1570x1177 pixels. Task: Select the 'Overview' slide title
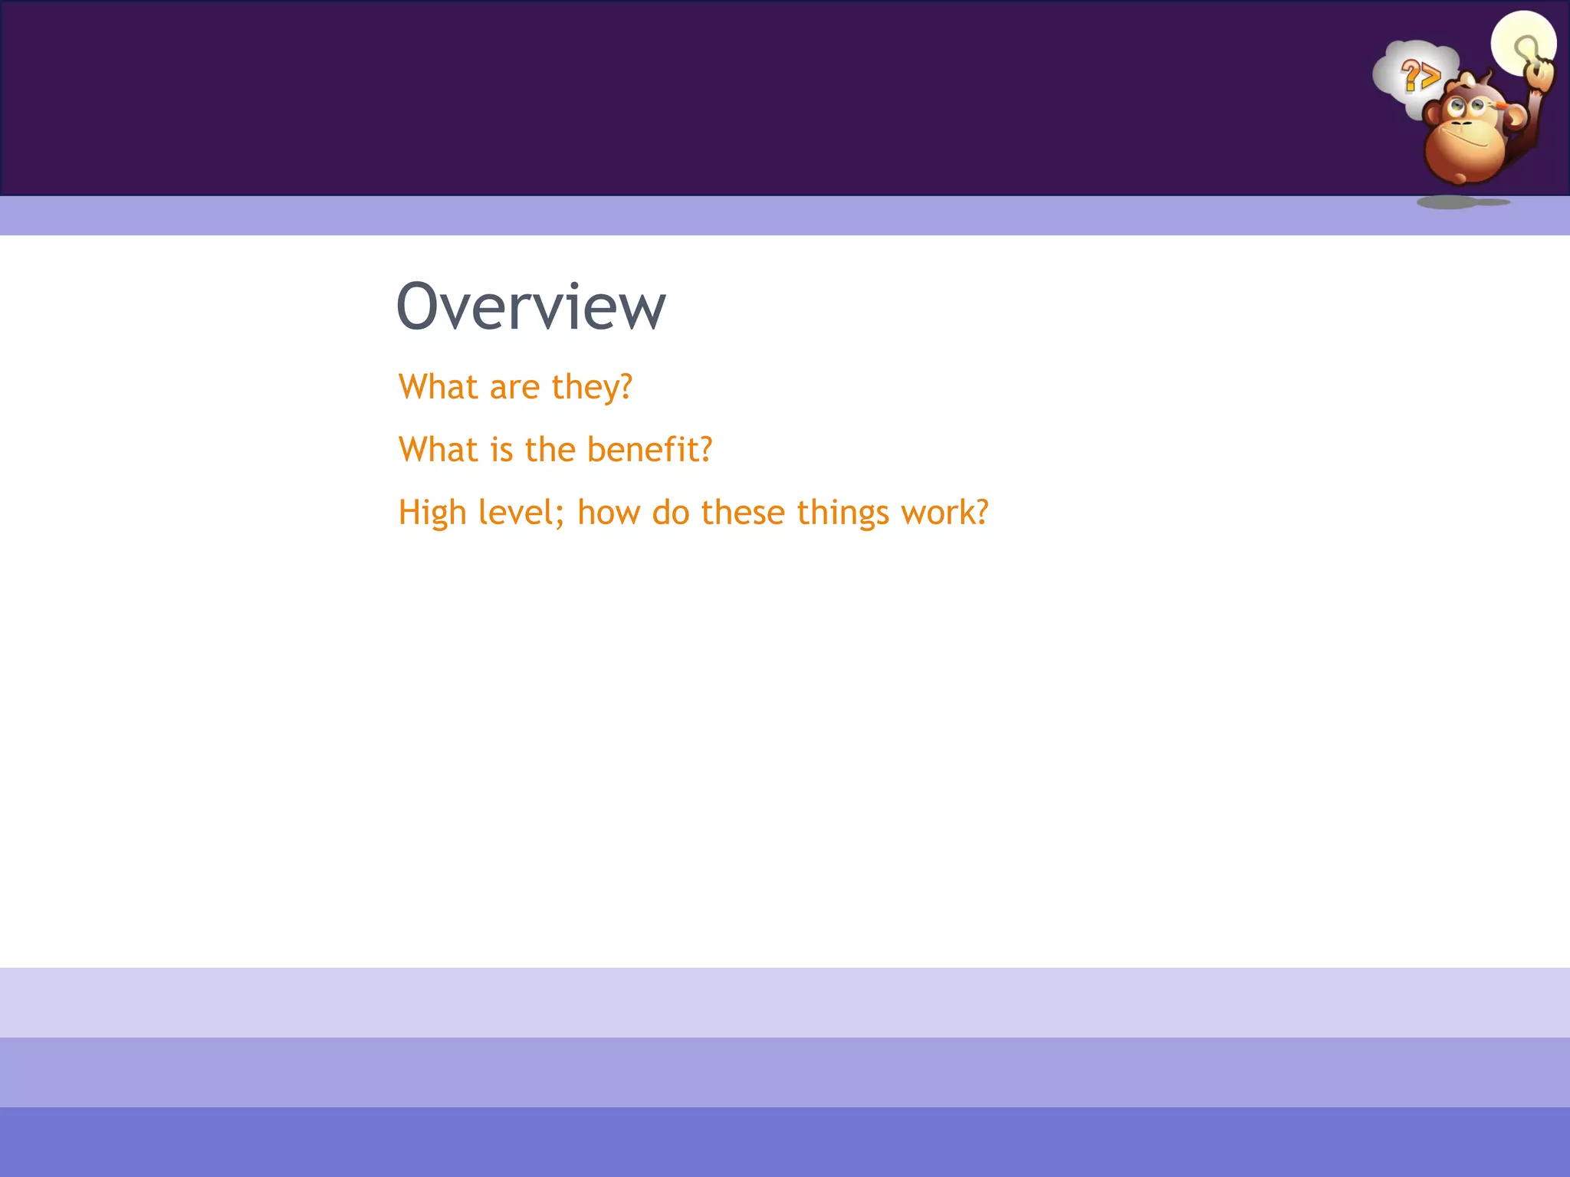[531, 307]
